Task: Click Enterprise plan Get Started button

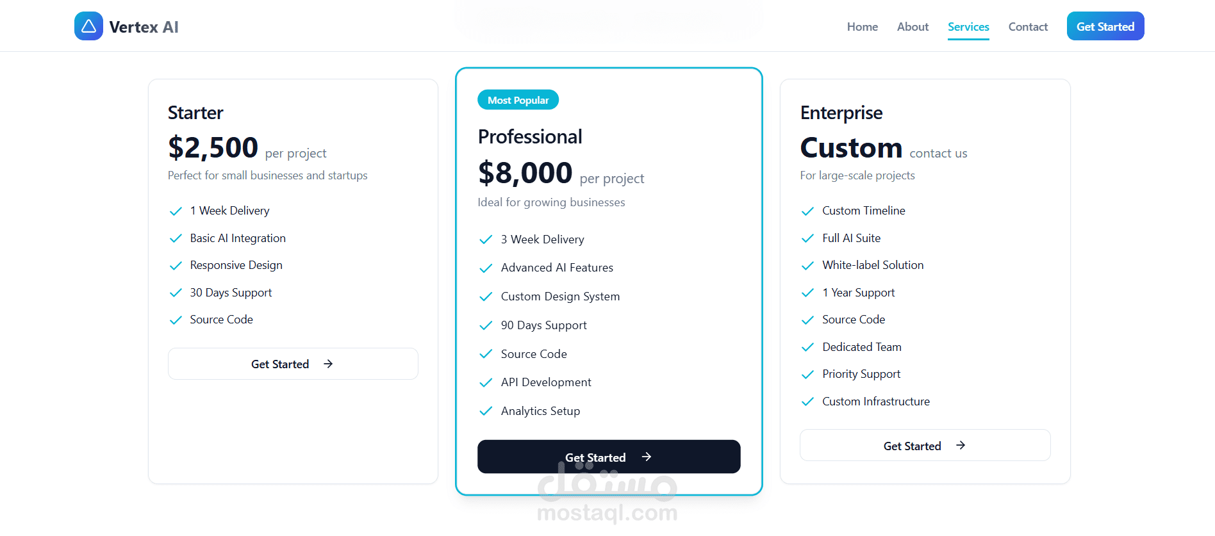Action: coord(925,445)
